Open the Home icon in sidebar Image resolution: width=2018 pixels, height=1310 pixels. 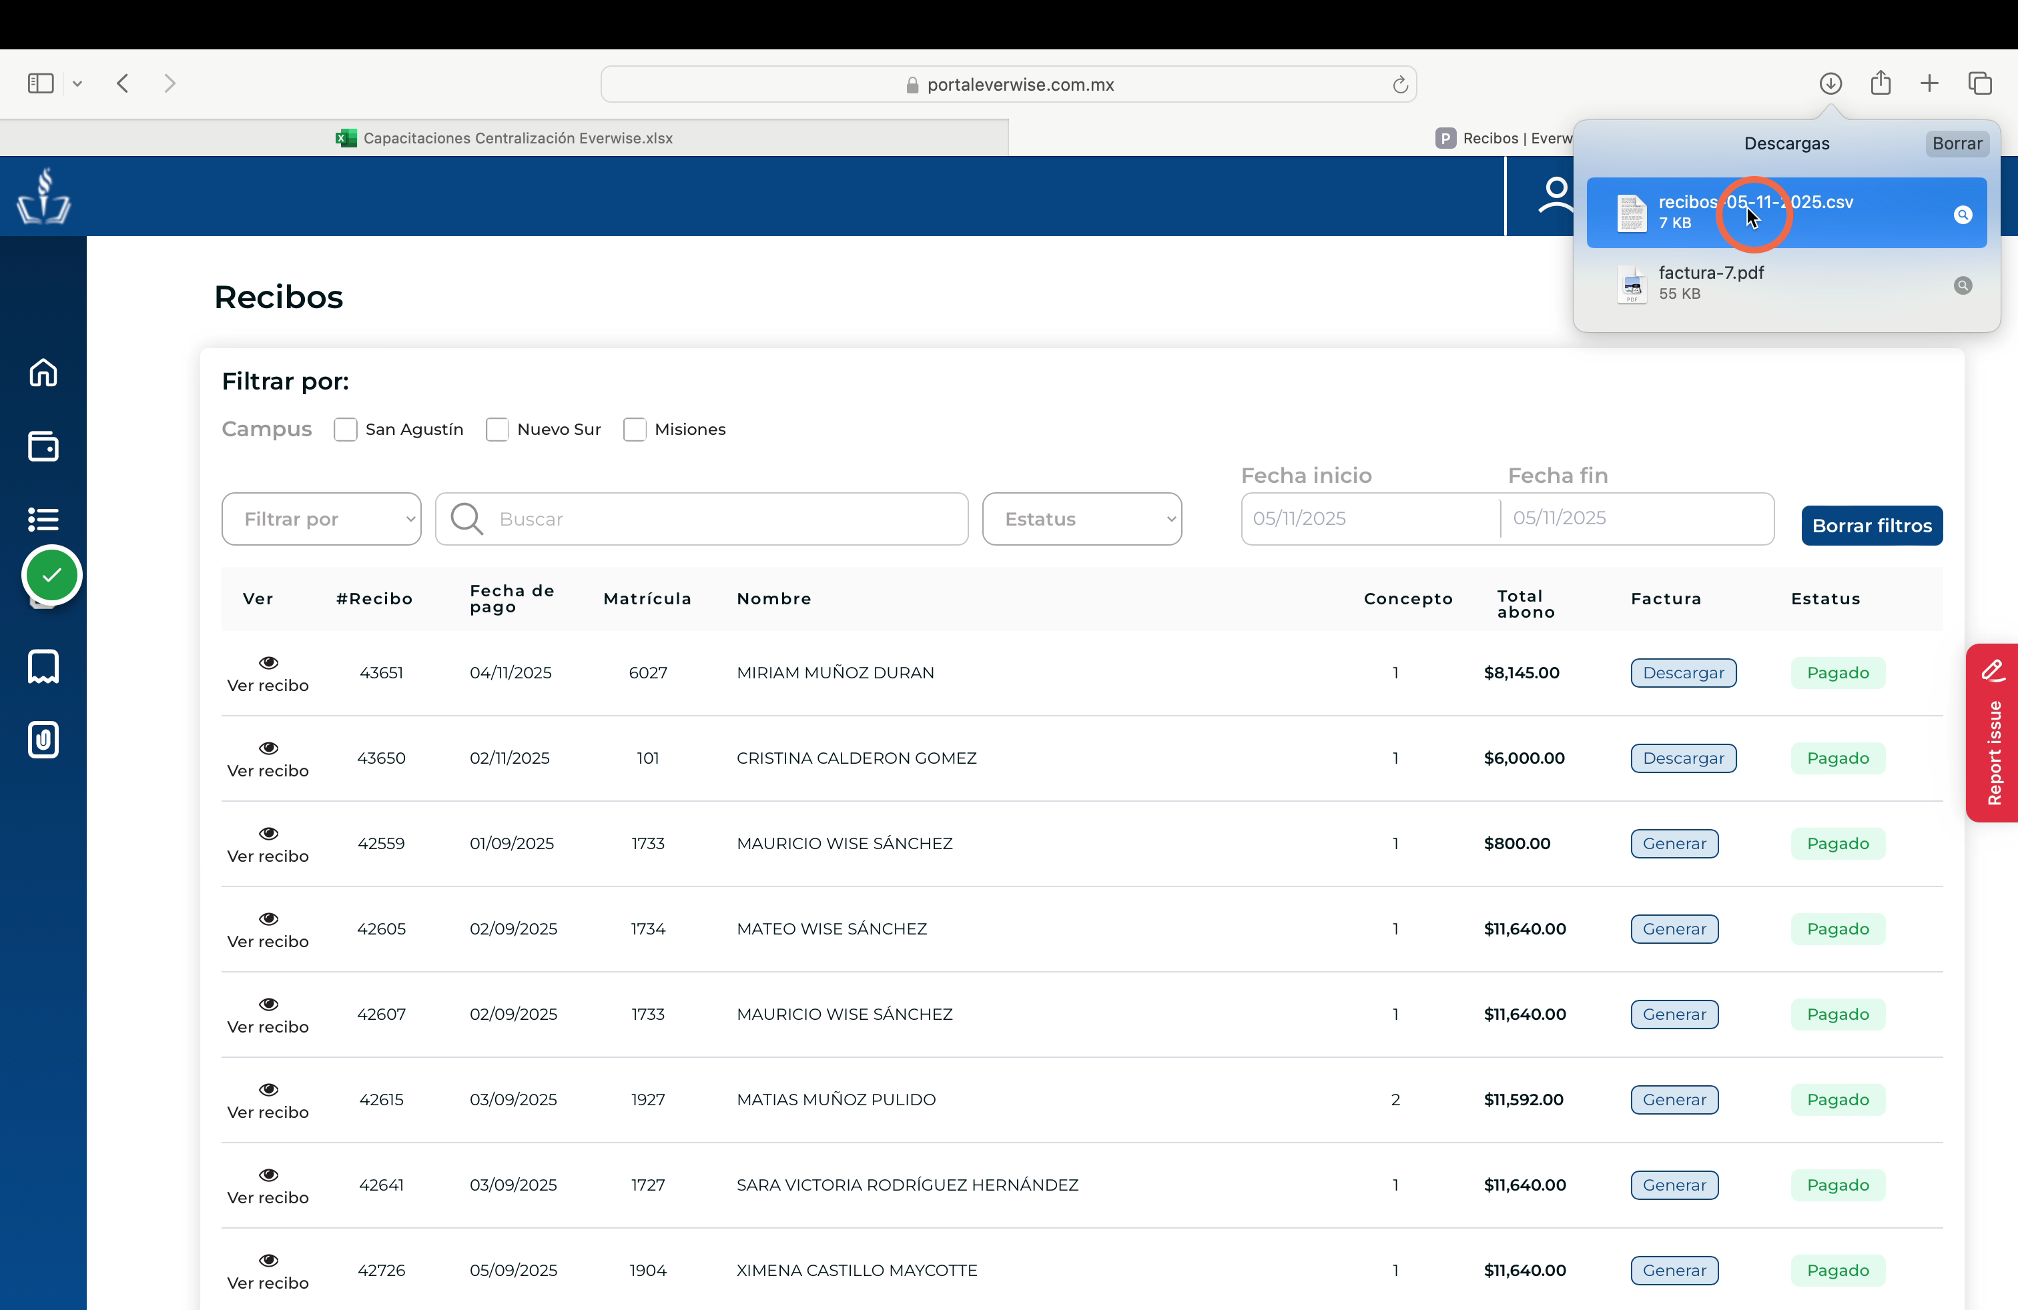coord(43,373)
